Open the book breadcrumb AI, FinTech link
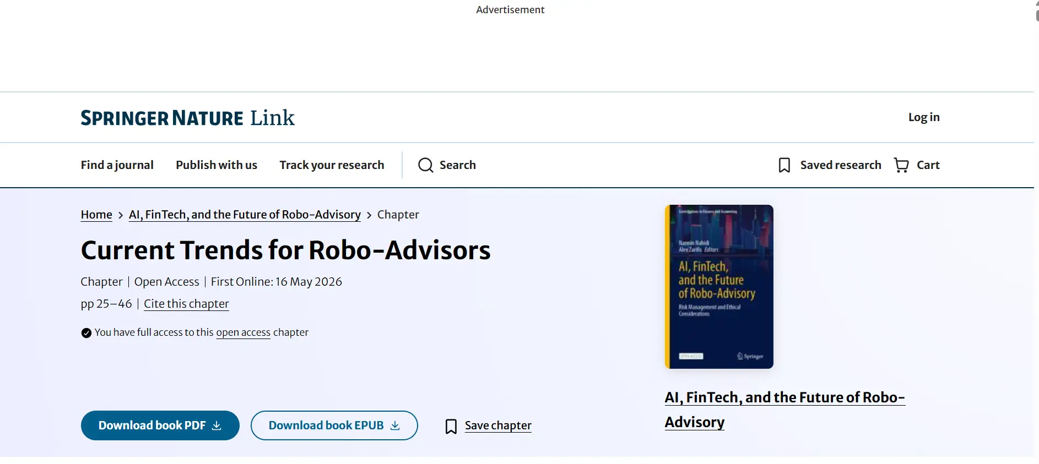The height and width of the screenshot is (464, 1039). pyautogui.click(x=245, y=215)
